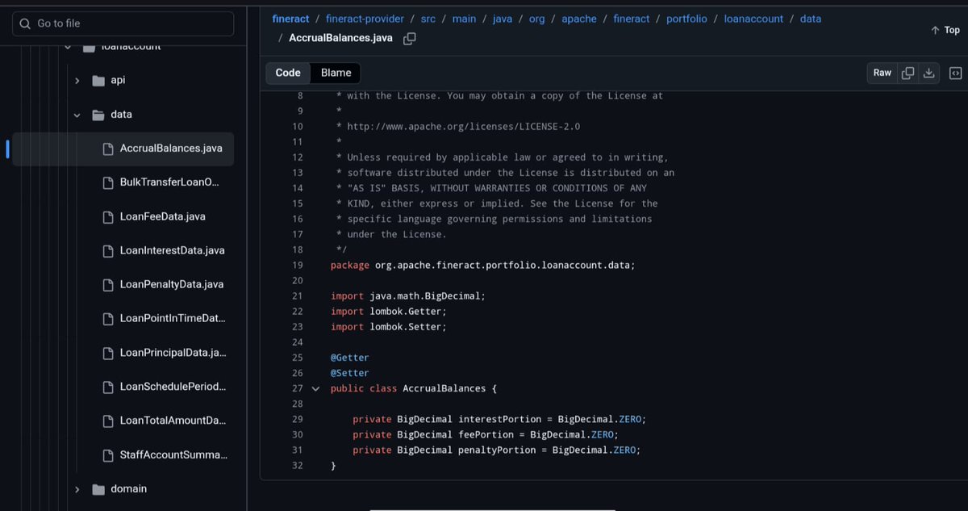Click file icon of BulkTransferLoanO... entry

pos(108,182)
